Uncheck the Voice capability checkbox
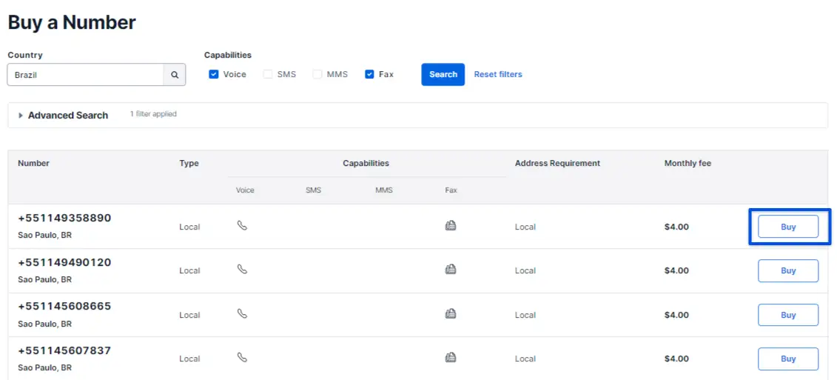837x380 pixels. tap(214, 74)
